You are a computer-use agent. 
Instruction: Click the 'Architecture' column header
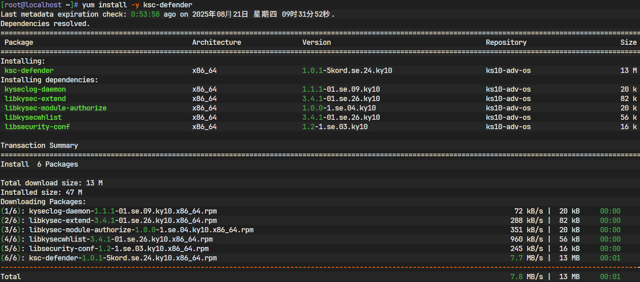pyautogui.click(x=217, y=42)
